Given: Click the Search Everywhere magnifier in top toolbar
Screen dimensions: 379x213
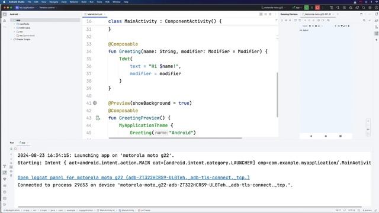Looking at the screenshot, I should click(363, 8).
